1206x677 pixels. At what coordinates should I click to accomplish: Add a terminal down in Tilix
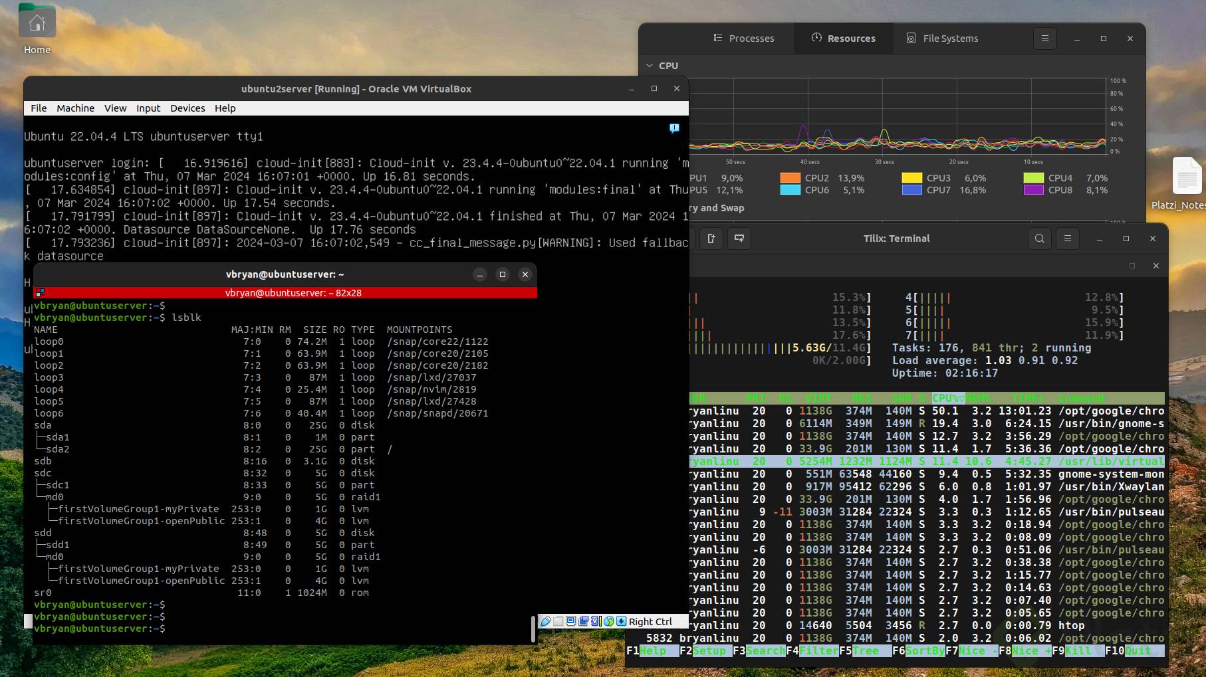(x=739, y=239)
